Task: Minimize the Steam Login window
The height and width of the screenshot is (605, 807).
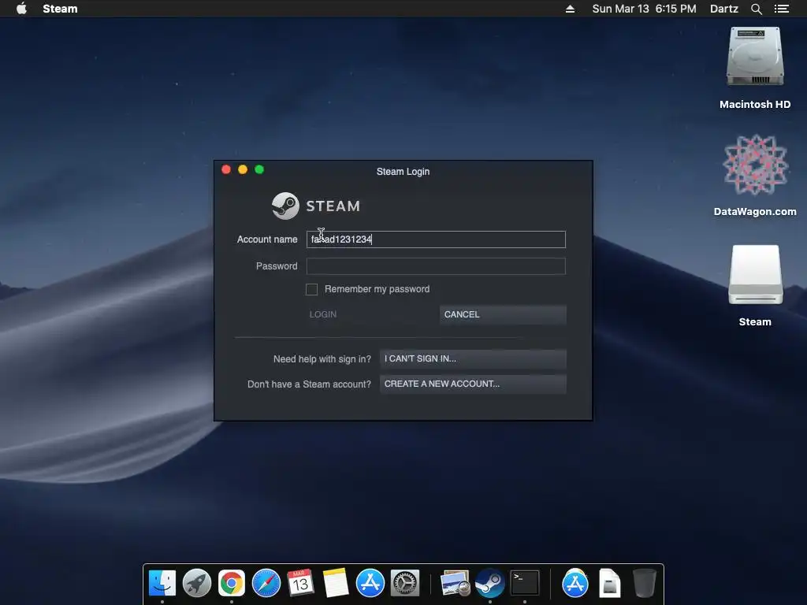Action: tap(243, 170)
